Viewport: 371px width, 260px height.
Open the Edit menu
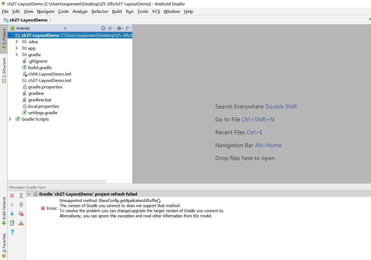[x=16, y=11]
